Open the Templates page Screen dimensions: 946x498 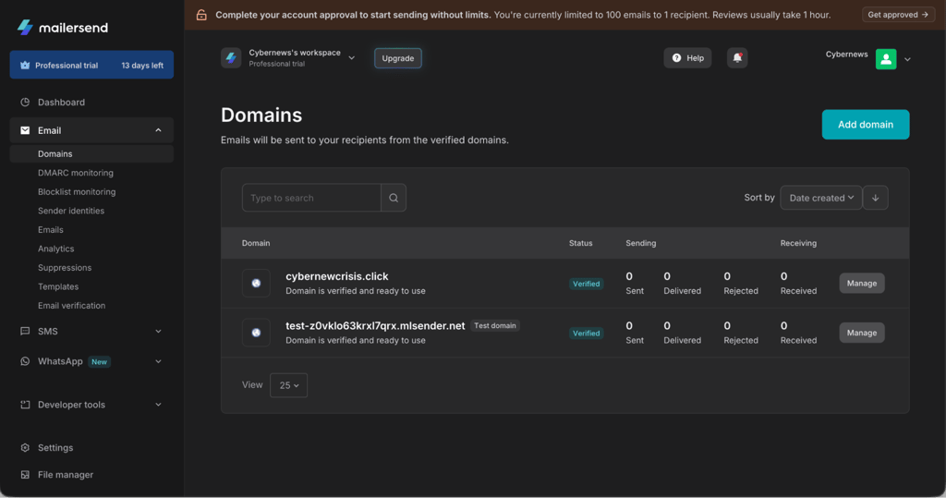[58, 286]
